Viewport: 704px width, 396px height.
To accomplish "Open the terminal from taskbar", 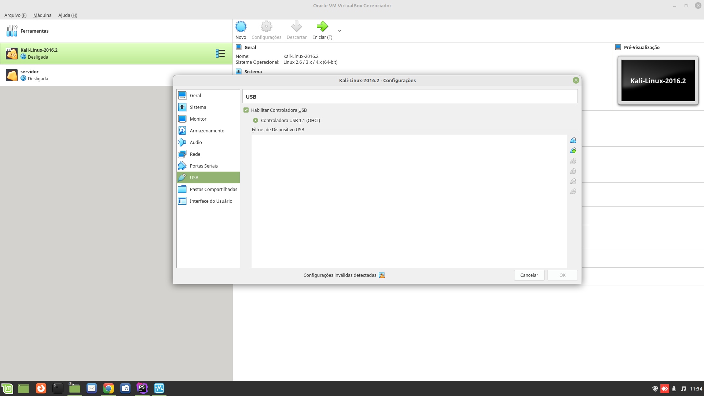I will tap(58, 388).
